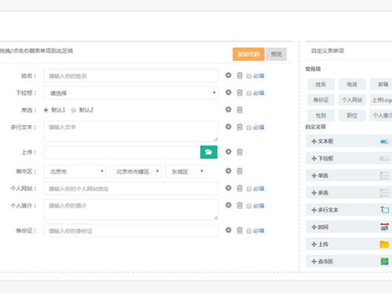The width and height of the screenshot is (392, 293).
Task: Delete the 身份证 row via trash icon
Action: [x=239, y=230]
